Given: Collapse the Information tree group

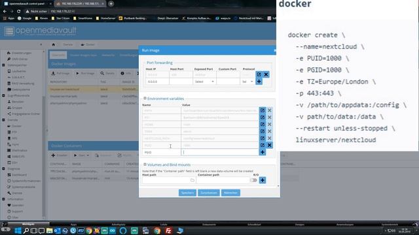Looking at the screenshot, I should [x=3, y=199].
